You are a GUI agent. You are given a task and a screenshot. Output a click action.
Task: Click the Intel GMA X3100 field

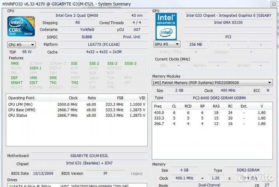(229, 22)
